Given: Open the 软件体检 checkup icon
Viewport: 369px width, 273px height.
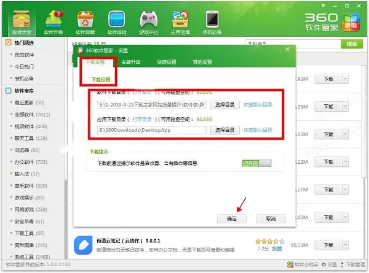Looking at the screenshot, I should (x=117, y=23).
